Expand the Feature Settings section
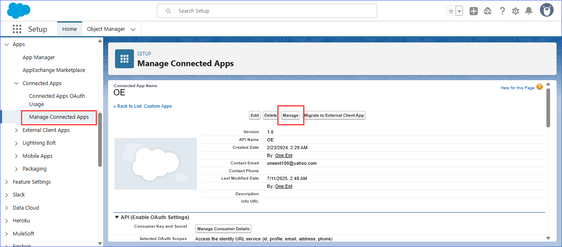The height and width of the screenshot is (247, 562). pyautogui.click(x=7, y=182)
